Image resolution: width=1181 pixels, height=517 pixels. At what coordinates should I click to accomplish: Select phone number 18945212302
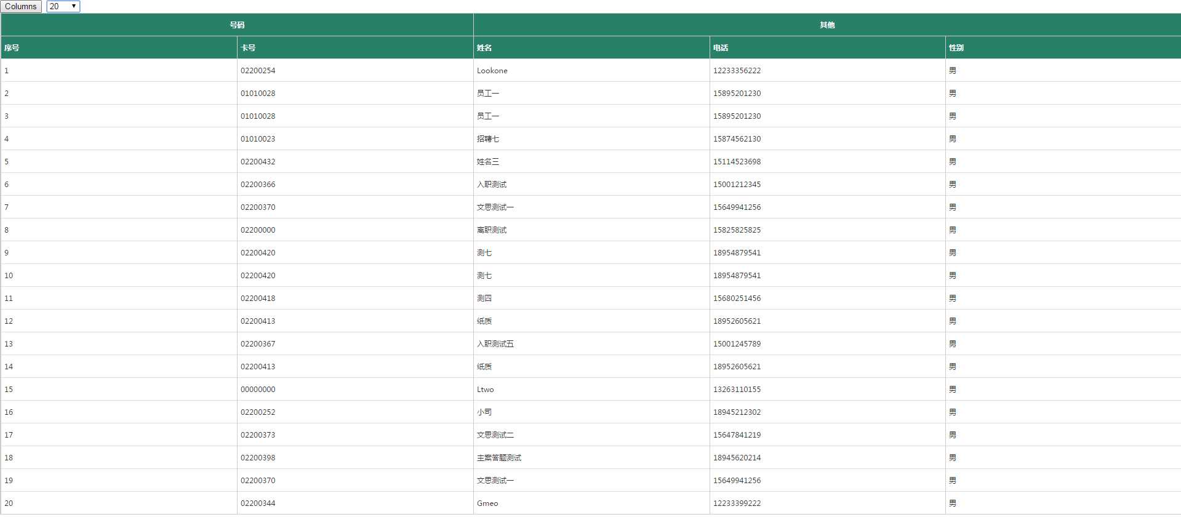point(737,412)
